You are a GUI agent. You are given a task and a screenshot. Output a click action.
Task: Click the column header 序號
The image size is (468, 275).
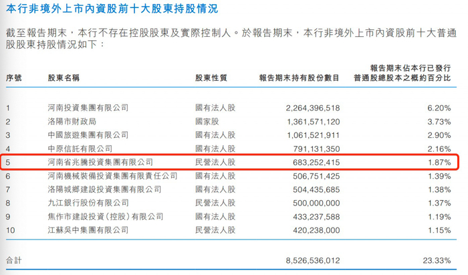[x=14, y=78]
